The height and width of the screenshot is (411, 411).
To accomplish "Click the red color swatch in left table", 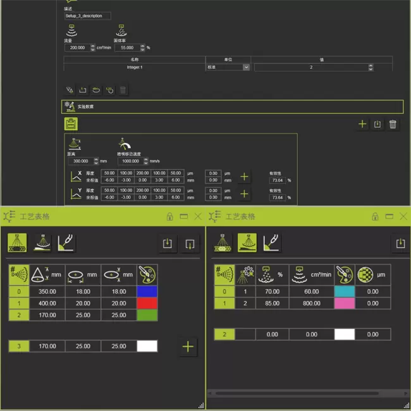I will pyautogui.click(x=147, y=304).
